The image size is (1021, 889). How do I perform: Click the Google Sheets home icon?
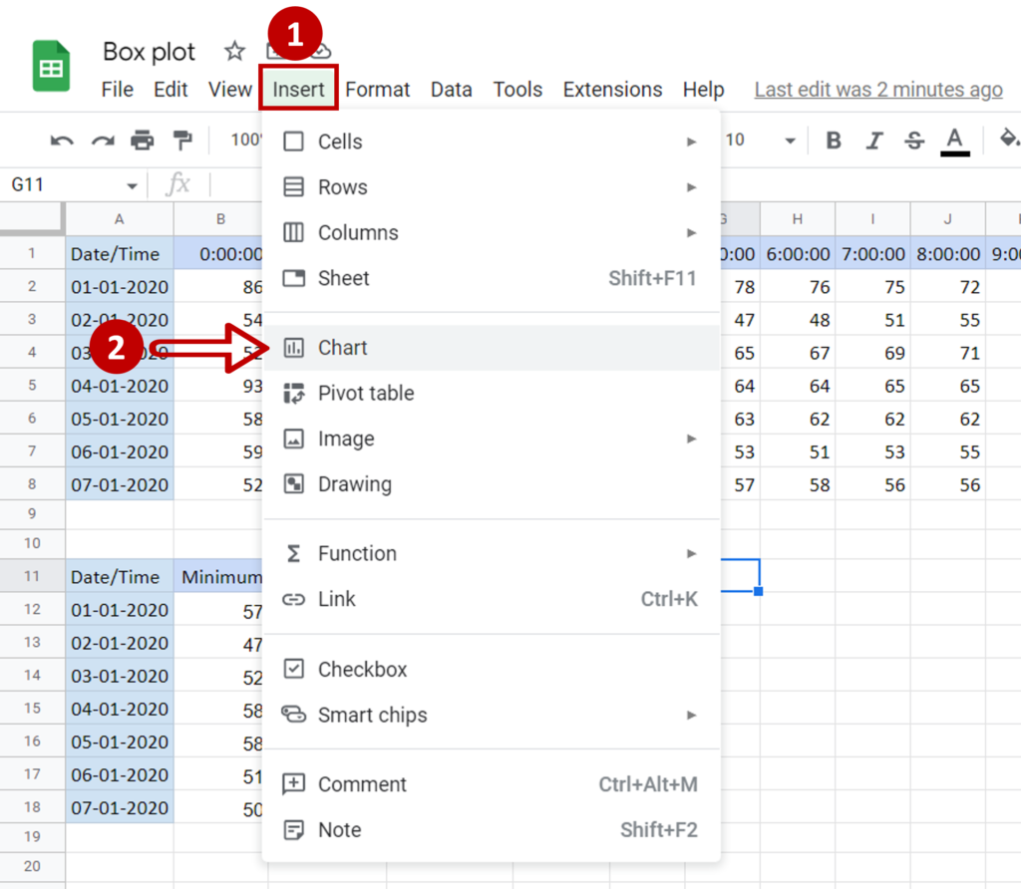49,66
